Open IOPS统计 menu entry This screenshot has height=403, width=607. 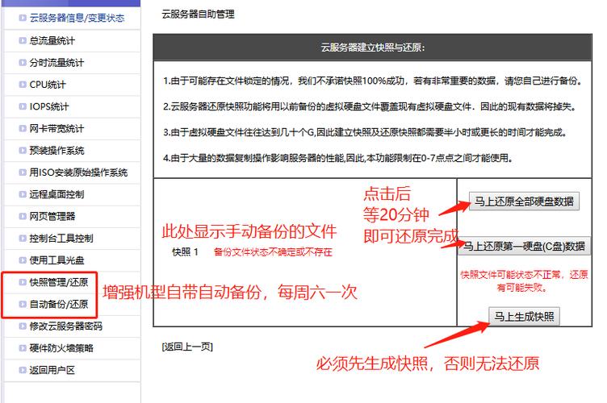(x=49, y=106)
